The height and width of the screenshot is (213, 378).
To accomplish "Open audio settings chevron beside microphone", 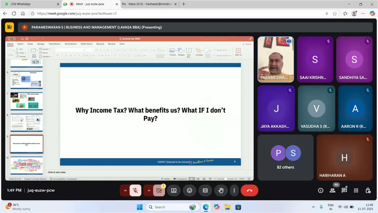I will (125, 191).
